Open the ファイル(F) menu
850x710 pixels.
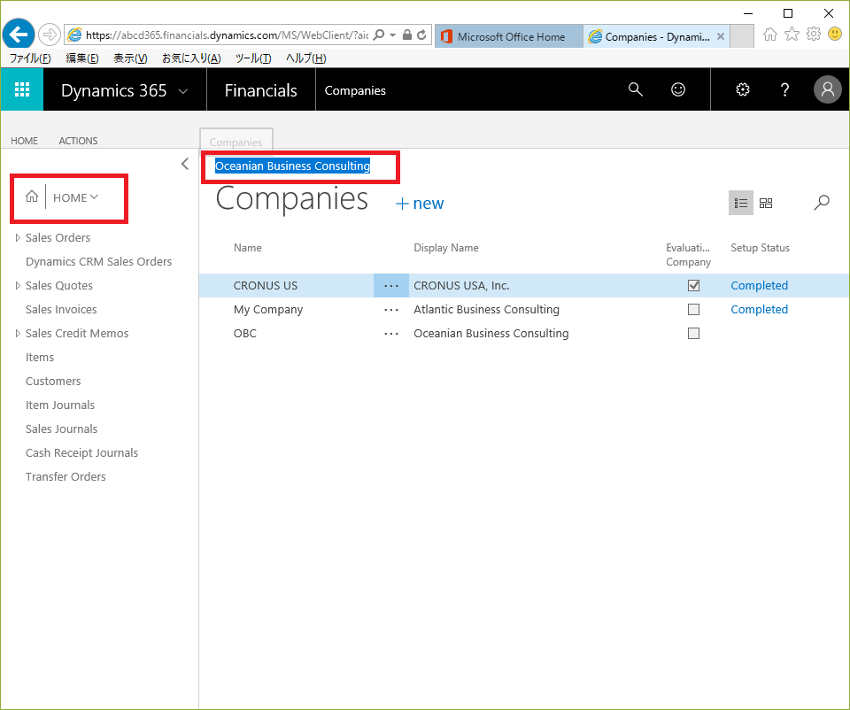[30, 58]
